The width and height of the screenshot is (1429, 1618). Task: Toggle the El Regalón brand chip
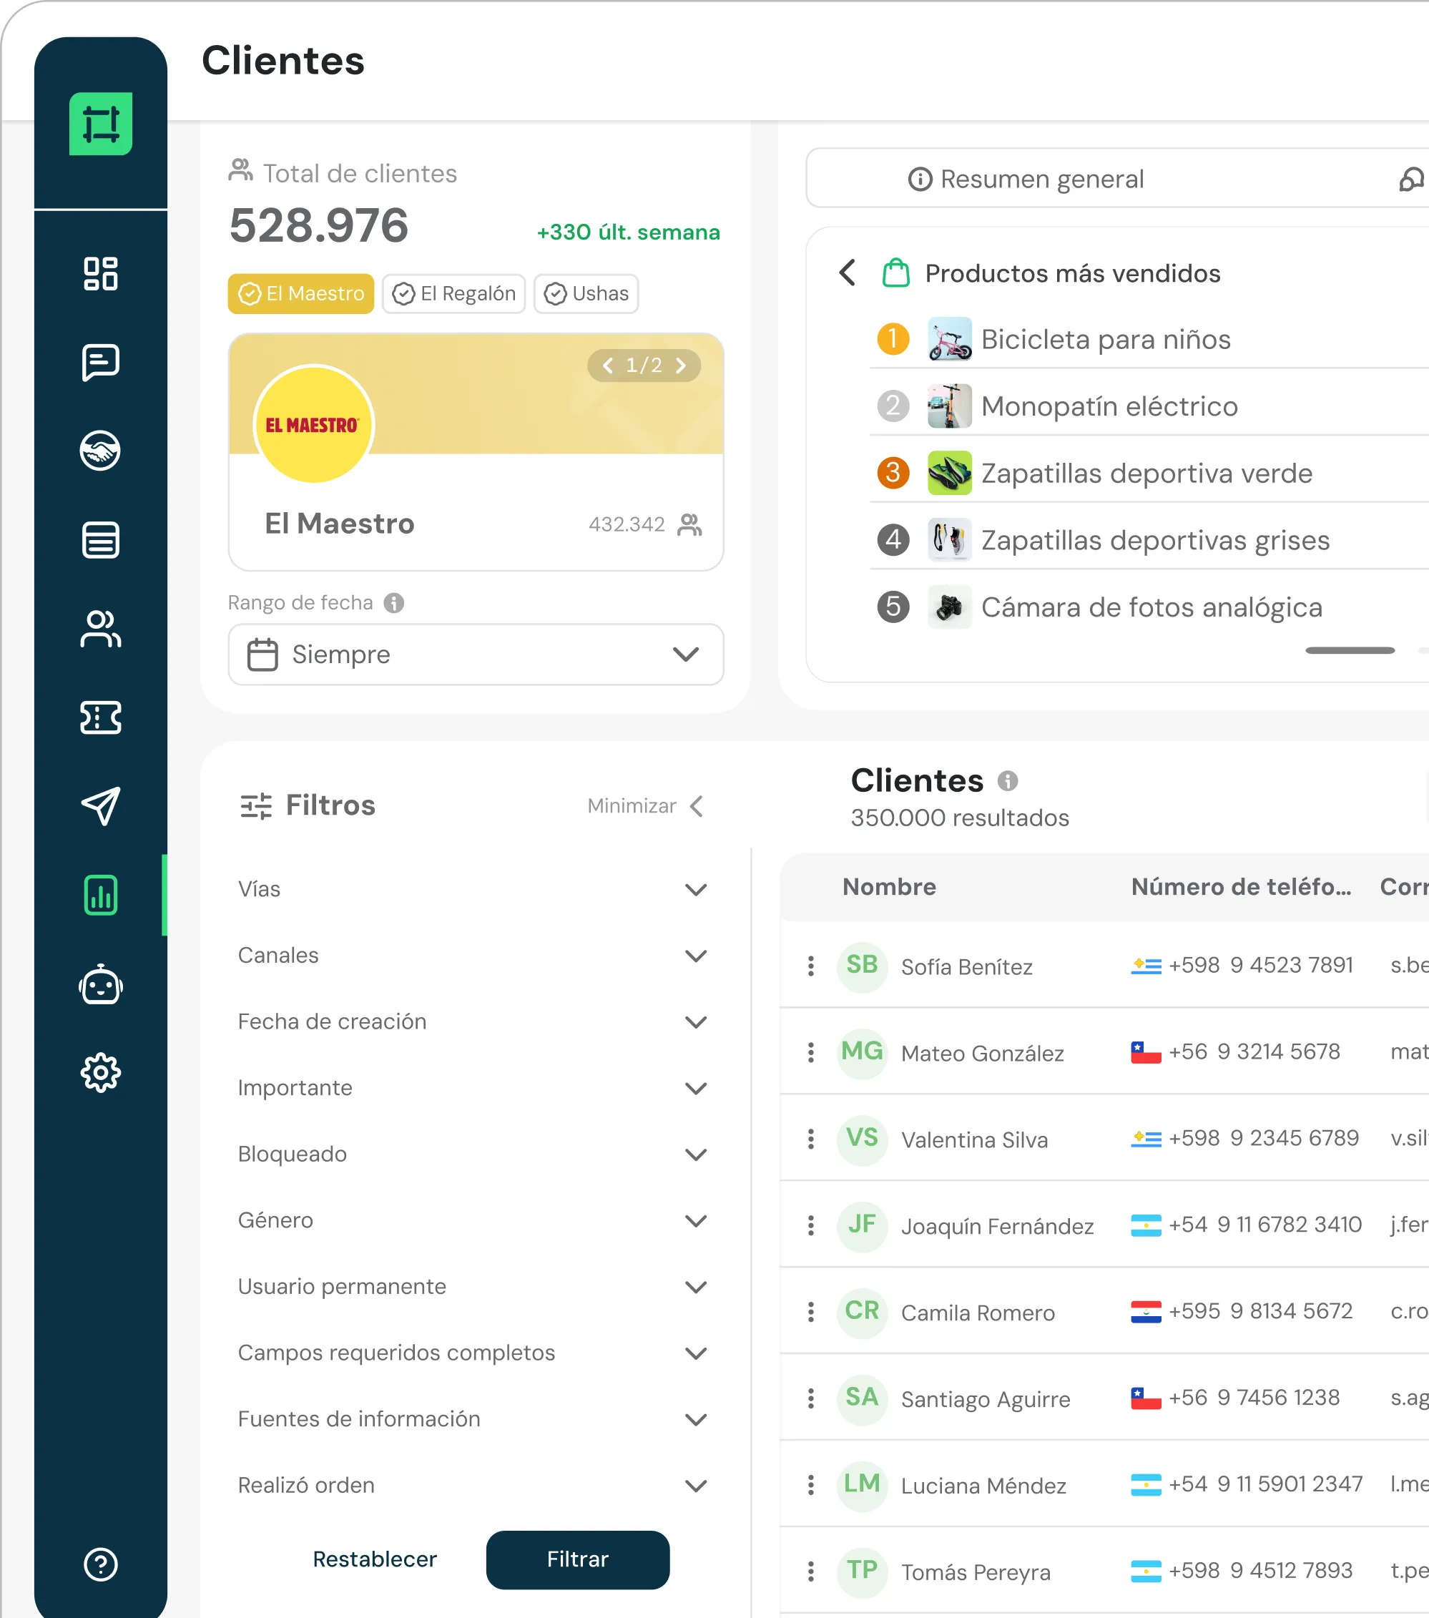453,294
